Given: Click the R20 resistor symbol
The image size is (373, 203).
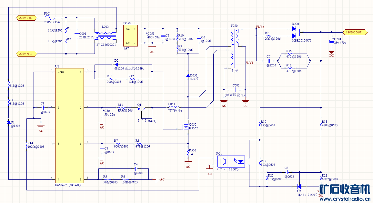Looking at the screenshot, I should pos(267,178).
